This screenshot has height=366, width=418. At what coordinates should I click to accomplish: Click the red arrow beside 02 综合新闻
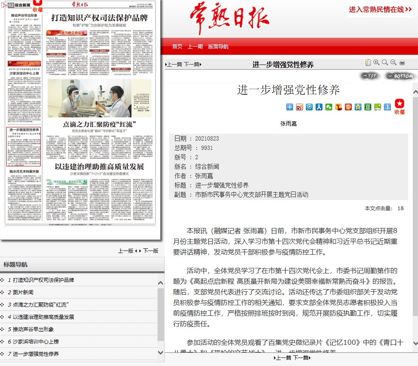tap(4, 5)
